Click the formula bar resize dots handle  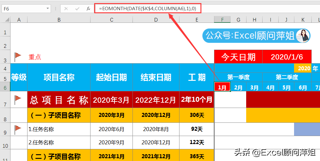pos(56,9)
